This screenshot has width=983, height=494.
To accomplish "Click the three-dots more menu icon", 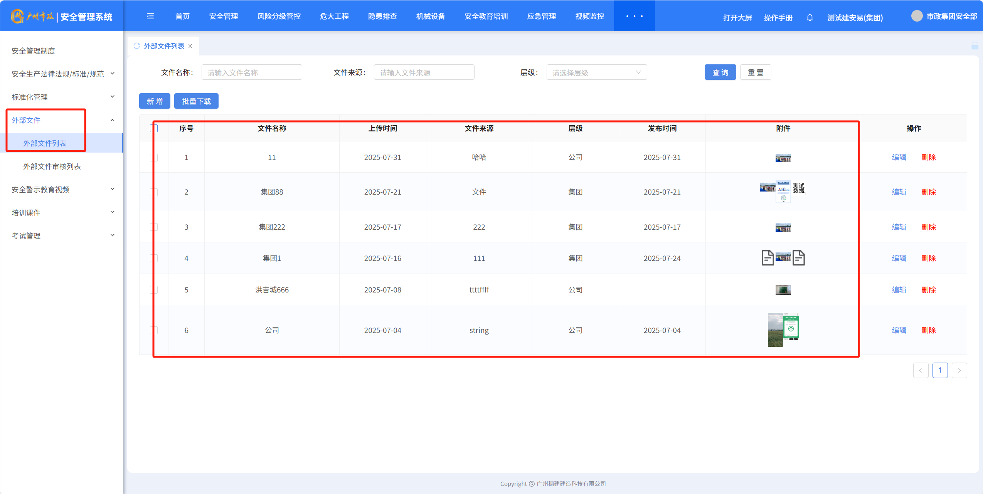I will click(634, 16).
